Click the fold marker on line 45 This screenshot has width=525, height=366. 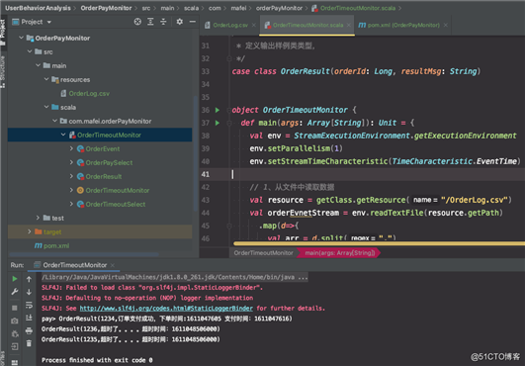click(x=229, y=226)
